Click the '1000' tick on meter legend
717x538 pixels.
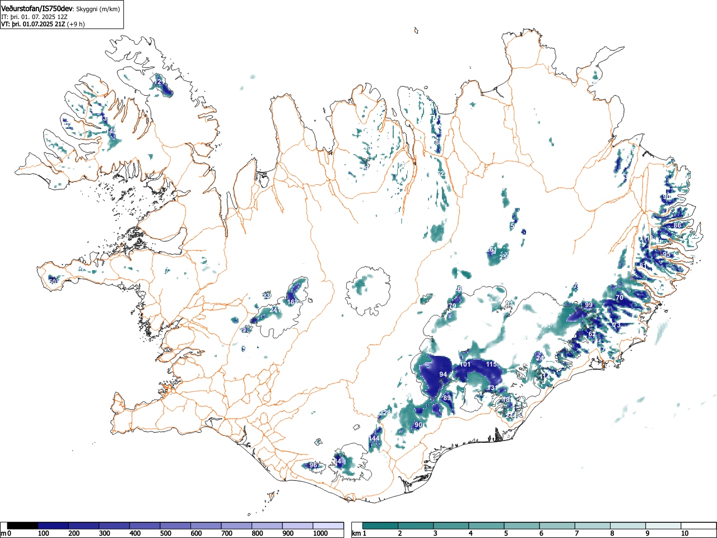pyautogui.click(x=320, y=534)
